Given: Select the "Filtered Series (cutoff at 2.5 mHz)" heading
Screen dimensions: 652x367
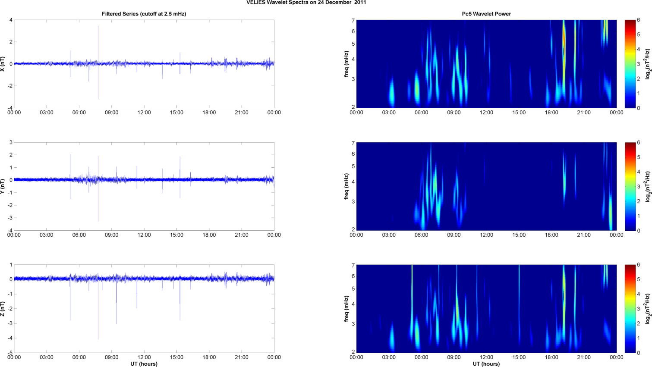Looking at the screenshot, I should point(144,14).
